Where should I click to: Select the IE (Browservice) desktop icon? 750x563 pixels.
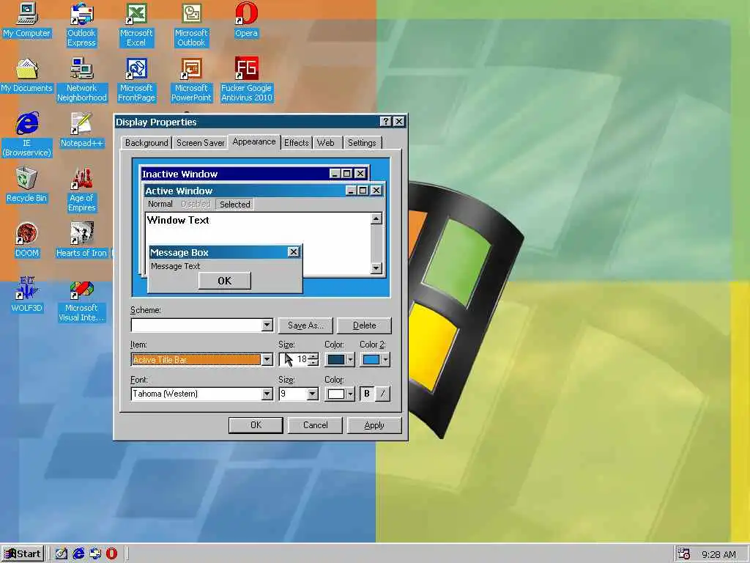27,135
